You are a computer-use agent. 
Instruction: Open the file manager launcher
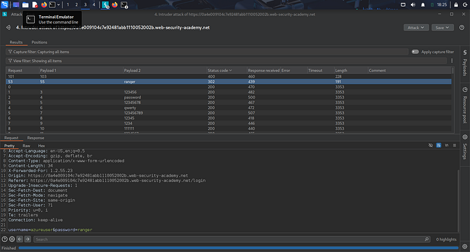(x=26, y=5)
